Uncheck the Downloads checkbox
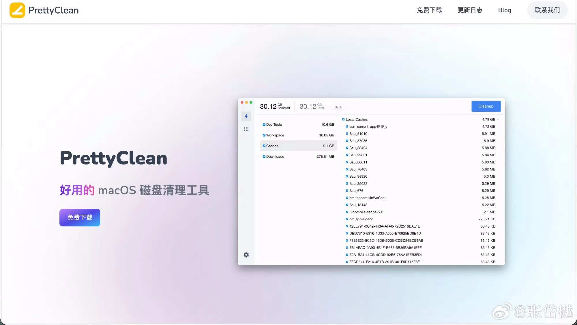The width and height of the screenshot is (577, 325). (x=264, y=157)
